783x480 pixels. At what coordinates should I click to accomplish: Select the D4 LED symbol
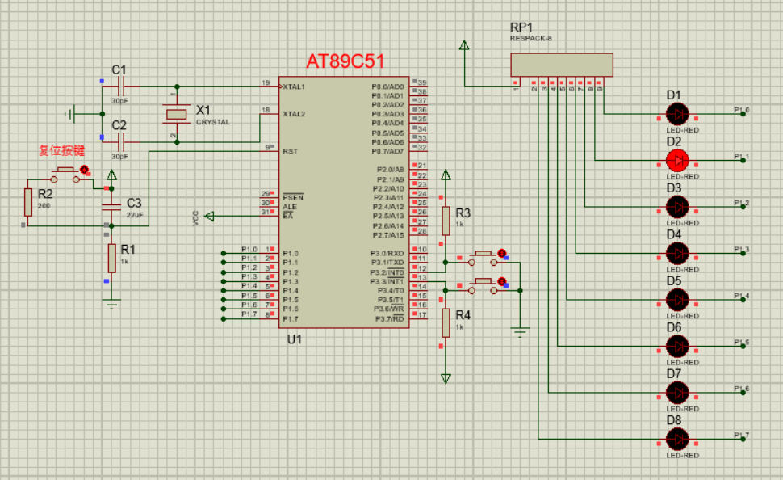click(677, 253)
